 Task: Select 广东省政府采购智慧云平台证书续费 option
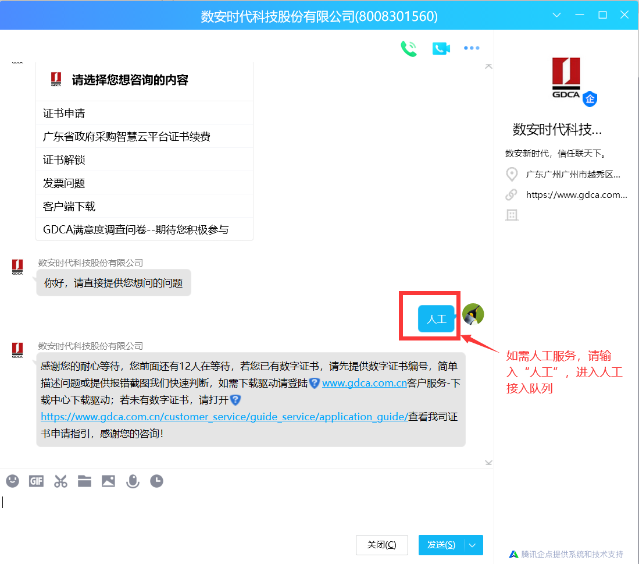coord(145,136)
